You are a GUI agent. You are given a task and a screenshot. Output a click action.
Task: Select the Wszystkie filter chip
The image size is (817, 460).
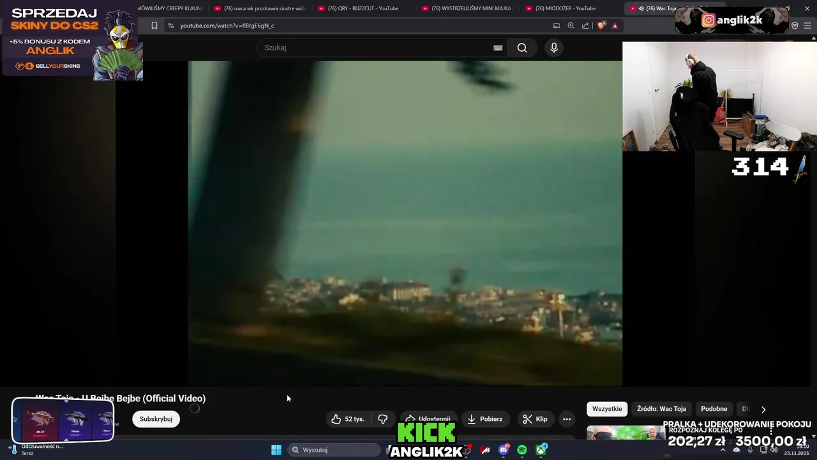[x=607, y=409]
